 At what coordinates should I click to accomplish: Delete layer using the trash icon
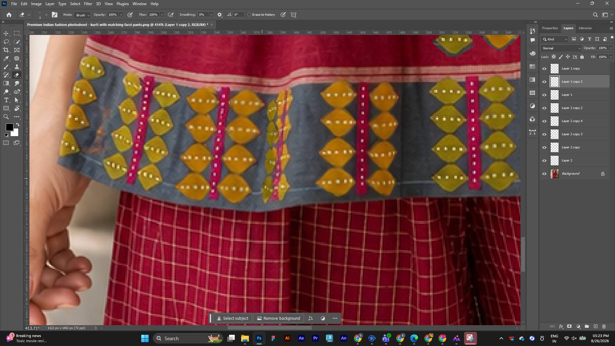pos(604,326)
